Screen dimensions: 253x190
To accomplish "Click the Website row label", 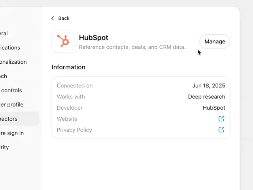I will click(67, 119).
